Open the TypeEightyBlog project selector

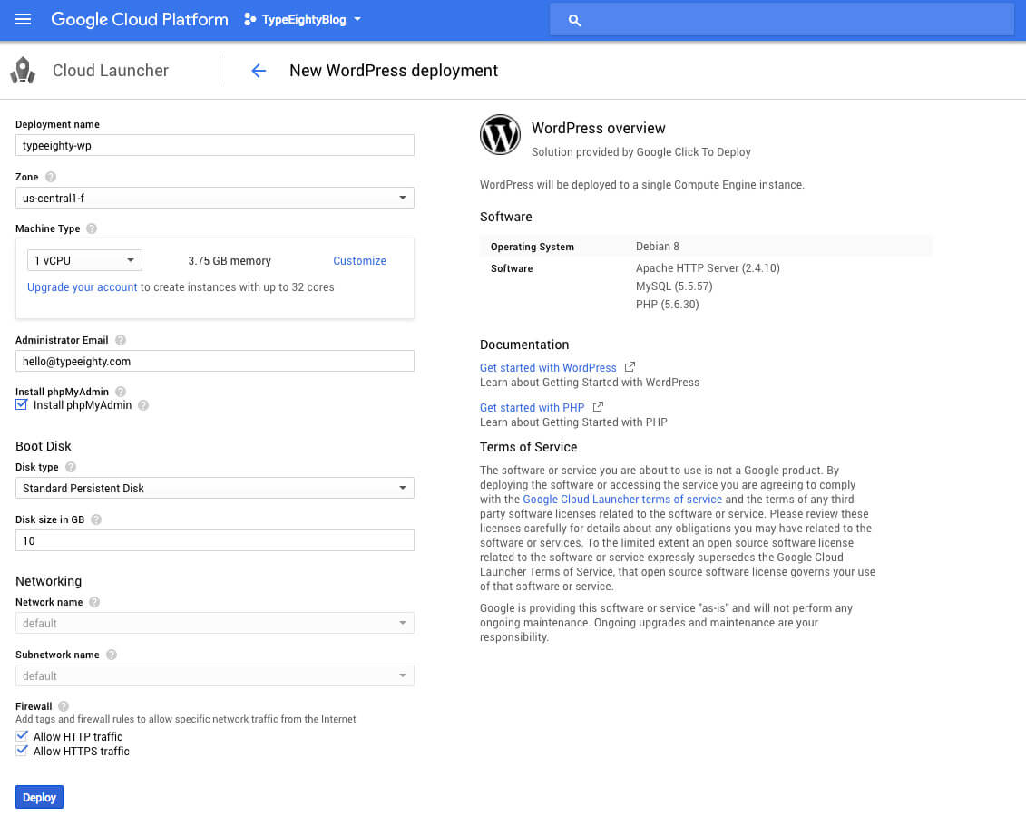tap(302, 20)
